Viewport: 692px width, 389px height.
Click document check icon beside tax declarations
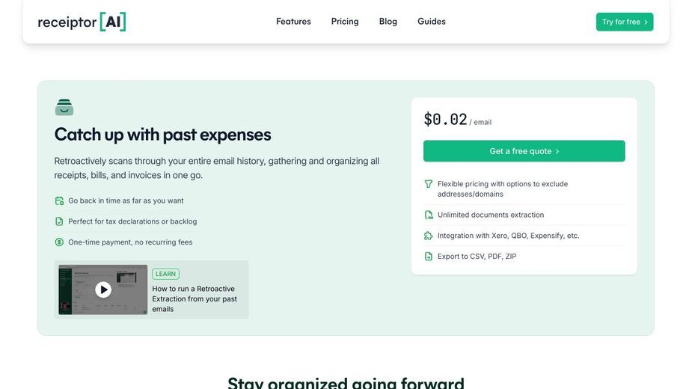pyautogui.click(x=59, y=221)
